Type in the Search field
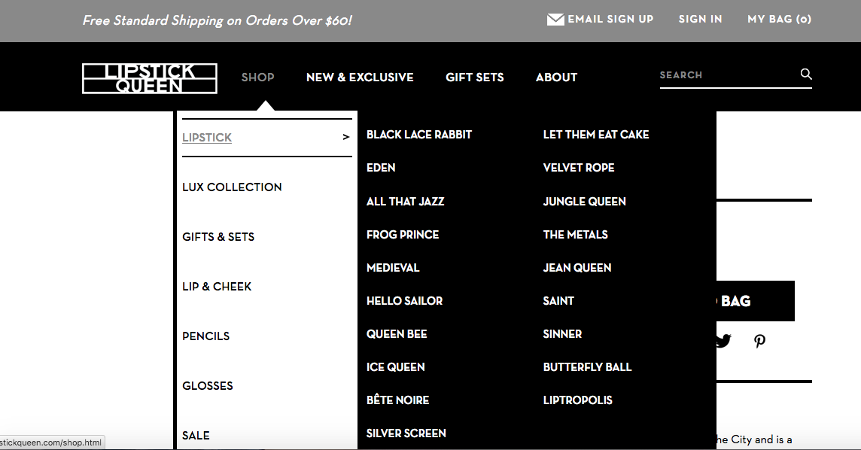 (726, 75)
